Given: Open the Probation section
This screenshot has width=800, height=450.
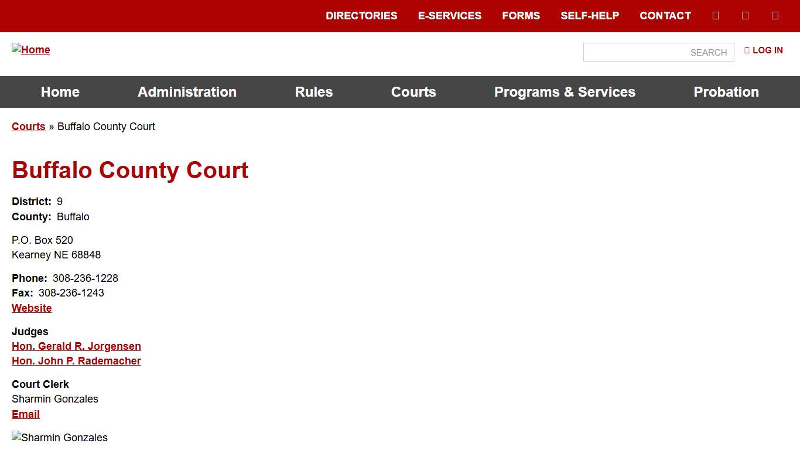Looking at the screenshot, I should pos(726,92).
